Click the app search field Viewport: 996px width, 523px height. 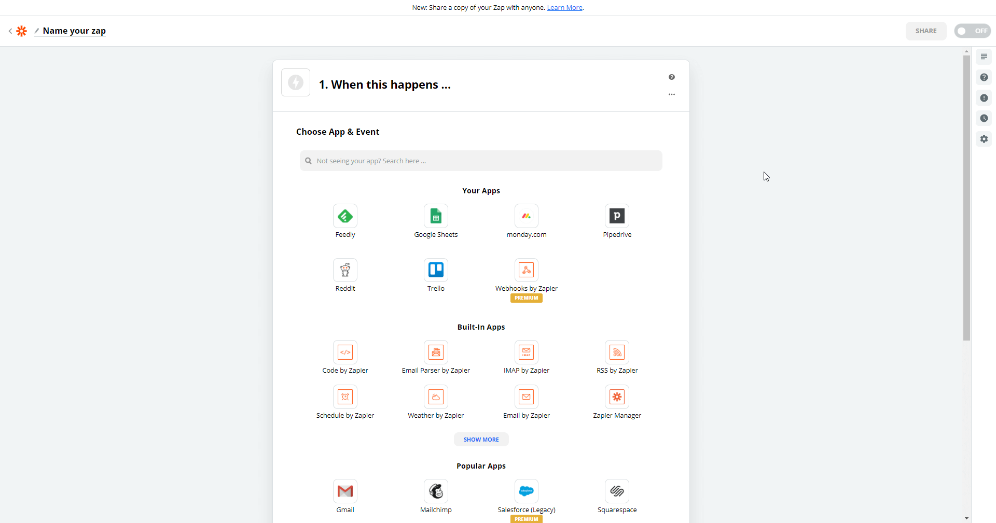point(481,161)
